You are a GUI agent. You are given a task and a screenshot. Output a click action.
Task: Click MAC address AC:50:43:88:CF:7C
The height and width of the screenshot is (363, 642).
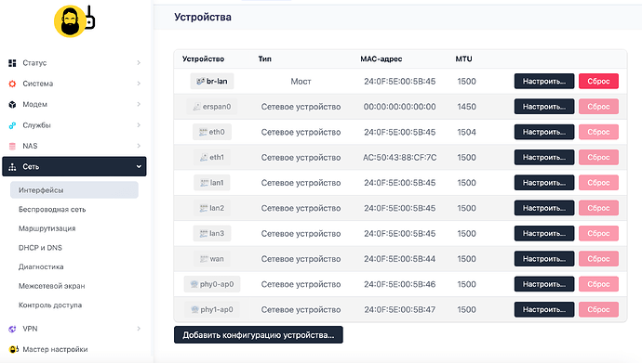[x=399, y=157]
